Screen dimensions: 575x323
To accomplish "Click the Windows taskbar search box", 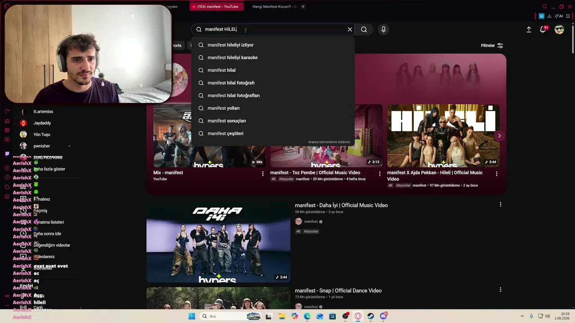I will tap(230, 316).
